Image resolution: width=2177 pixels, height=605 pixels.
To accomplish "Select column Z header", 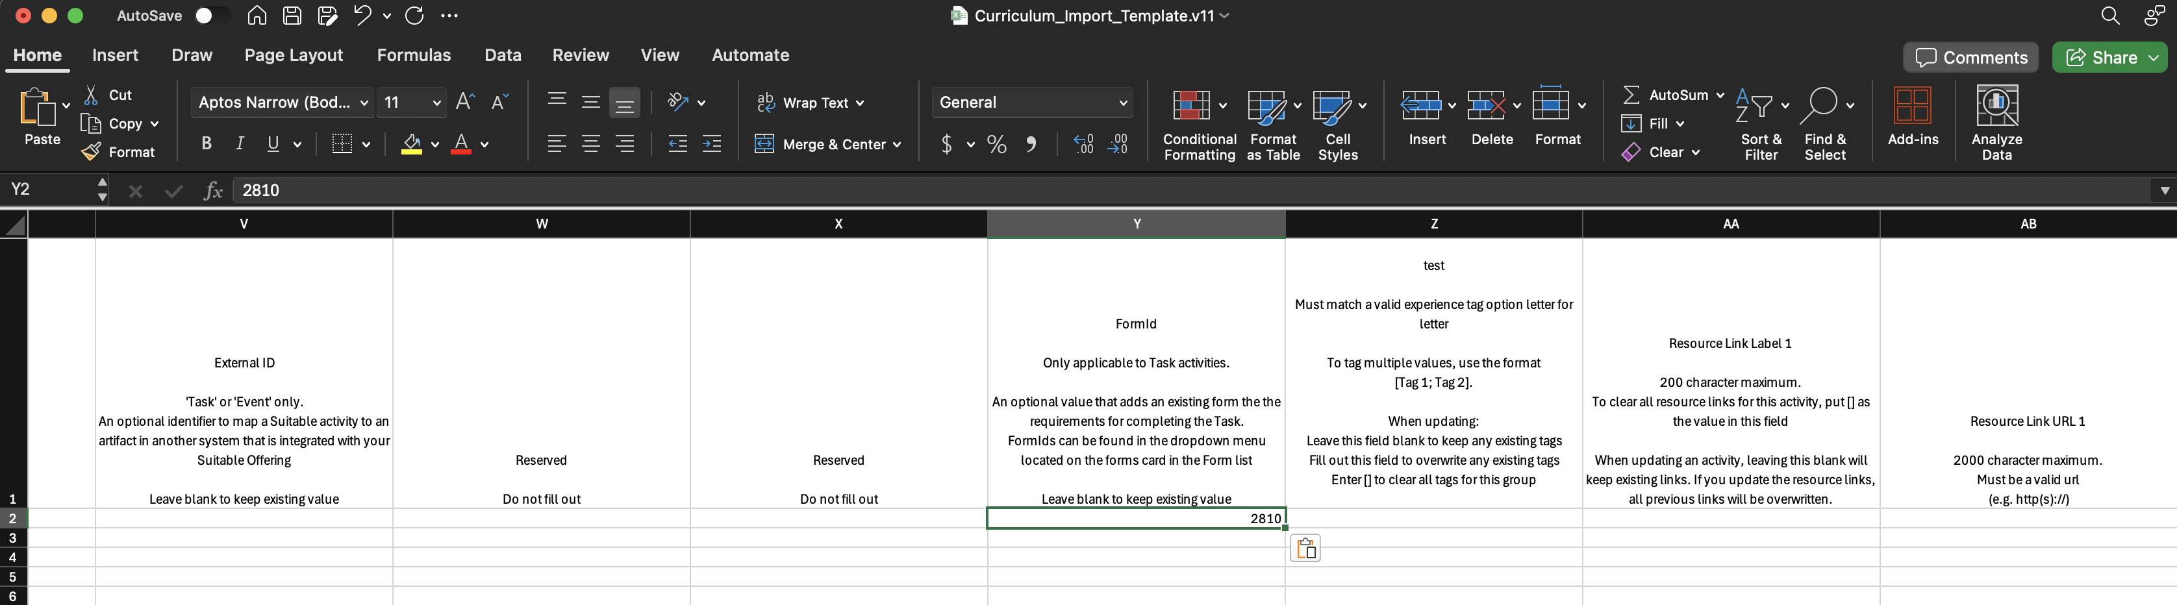I will click(x=1433, y=224).
